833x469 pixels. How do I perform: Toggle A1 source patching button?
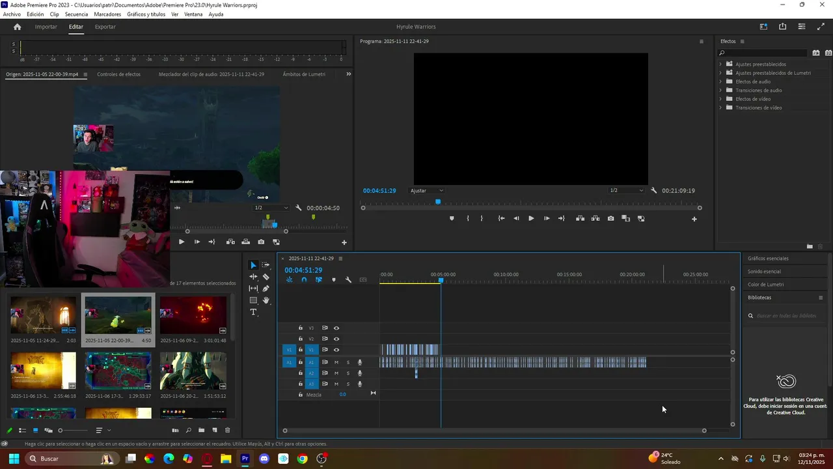pyautogui.click(x=289, y=362)
